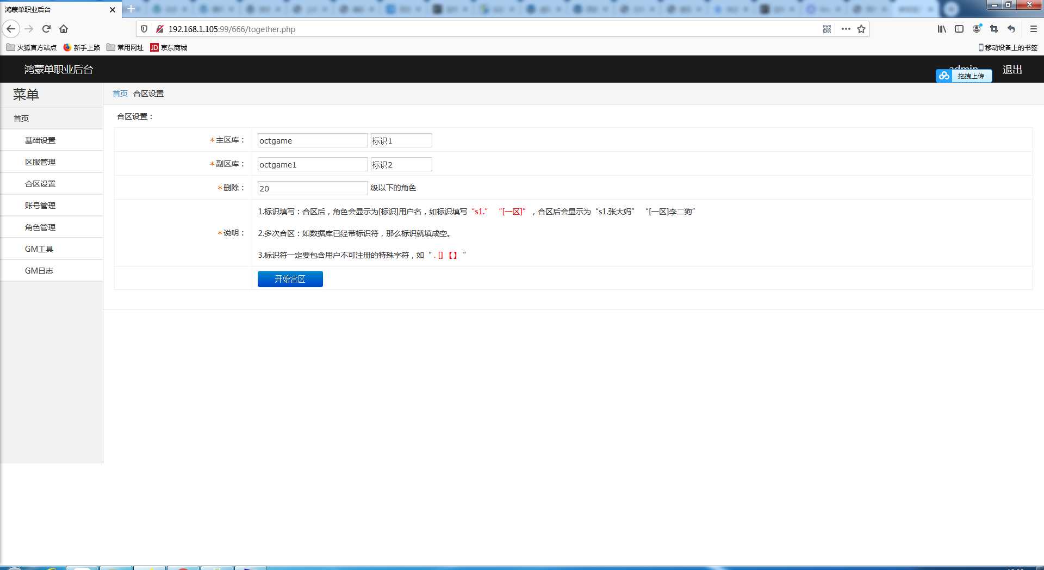Open the Firefox hamburger menu

1034,29
